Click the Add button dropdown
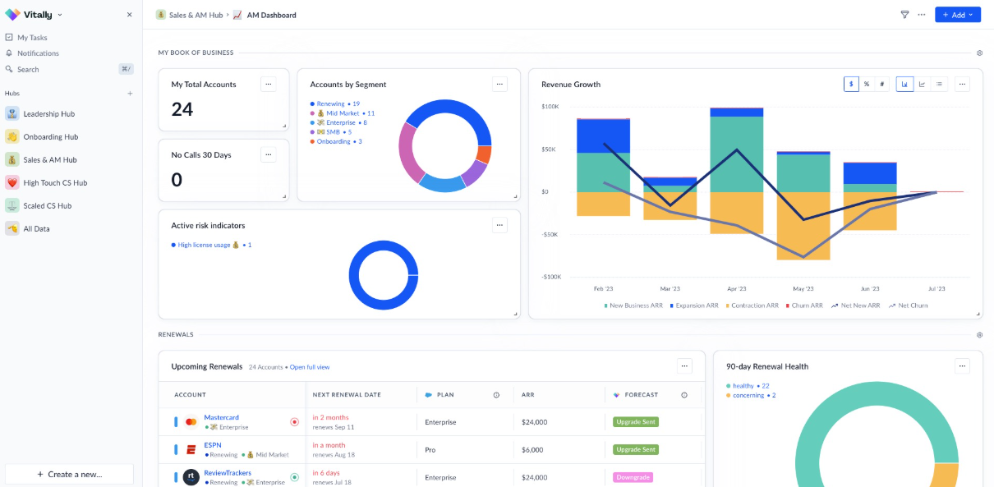994x487 pixels. click(958, 15)
